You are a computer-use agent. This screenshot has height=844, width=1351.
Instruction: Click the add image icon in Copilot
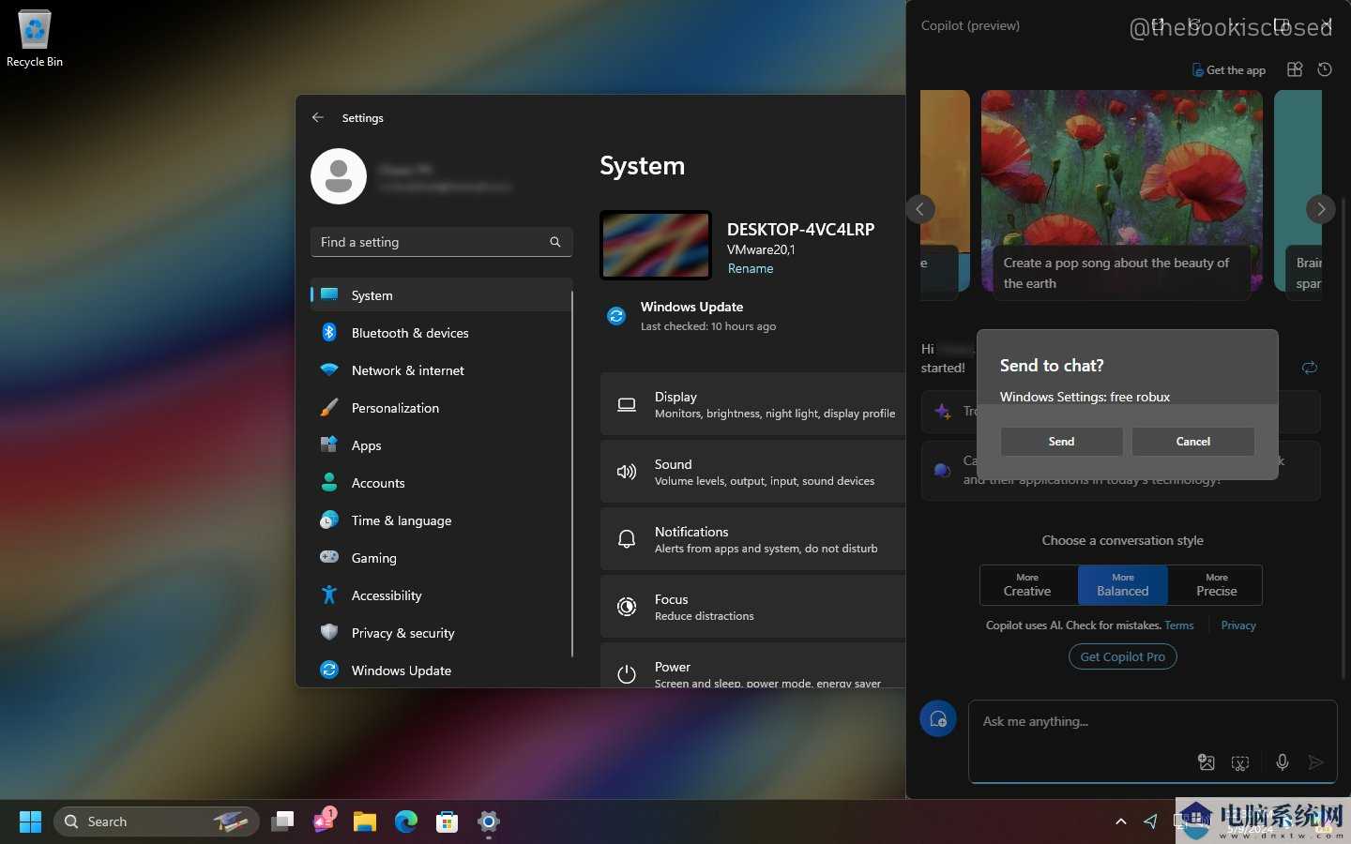(1207, 762)
